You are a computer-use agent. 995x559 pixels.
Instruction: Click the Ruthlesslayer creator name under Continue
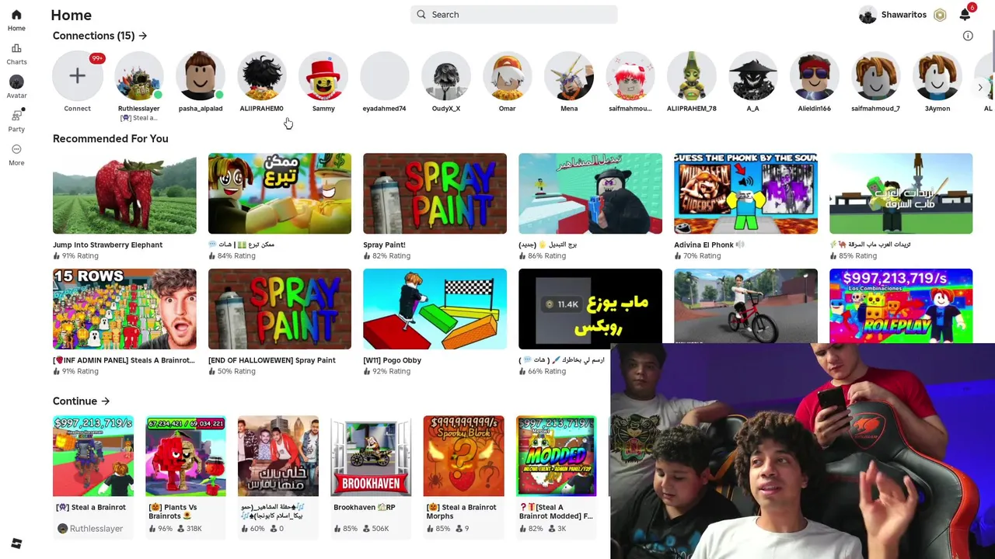click(96, 529)
